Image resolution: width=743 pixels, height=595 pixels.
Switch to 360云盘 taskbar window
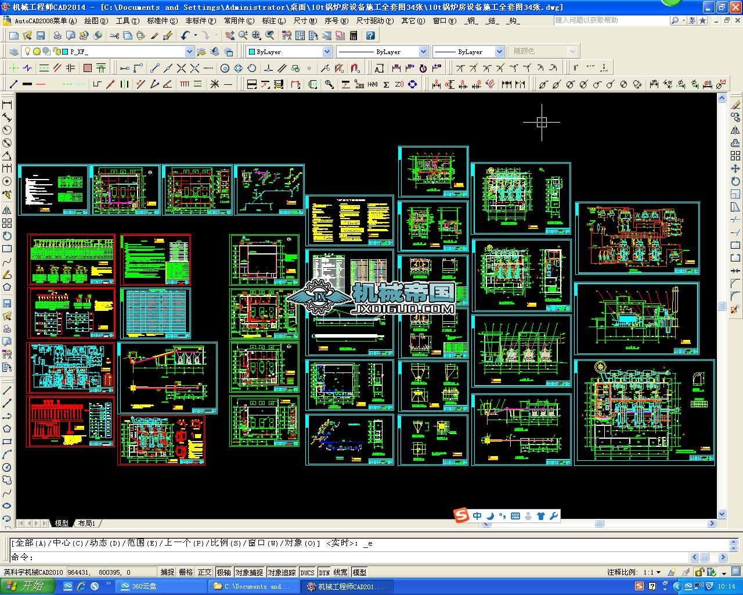161,587
